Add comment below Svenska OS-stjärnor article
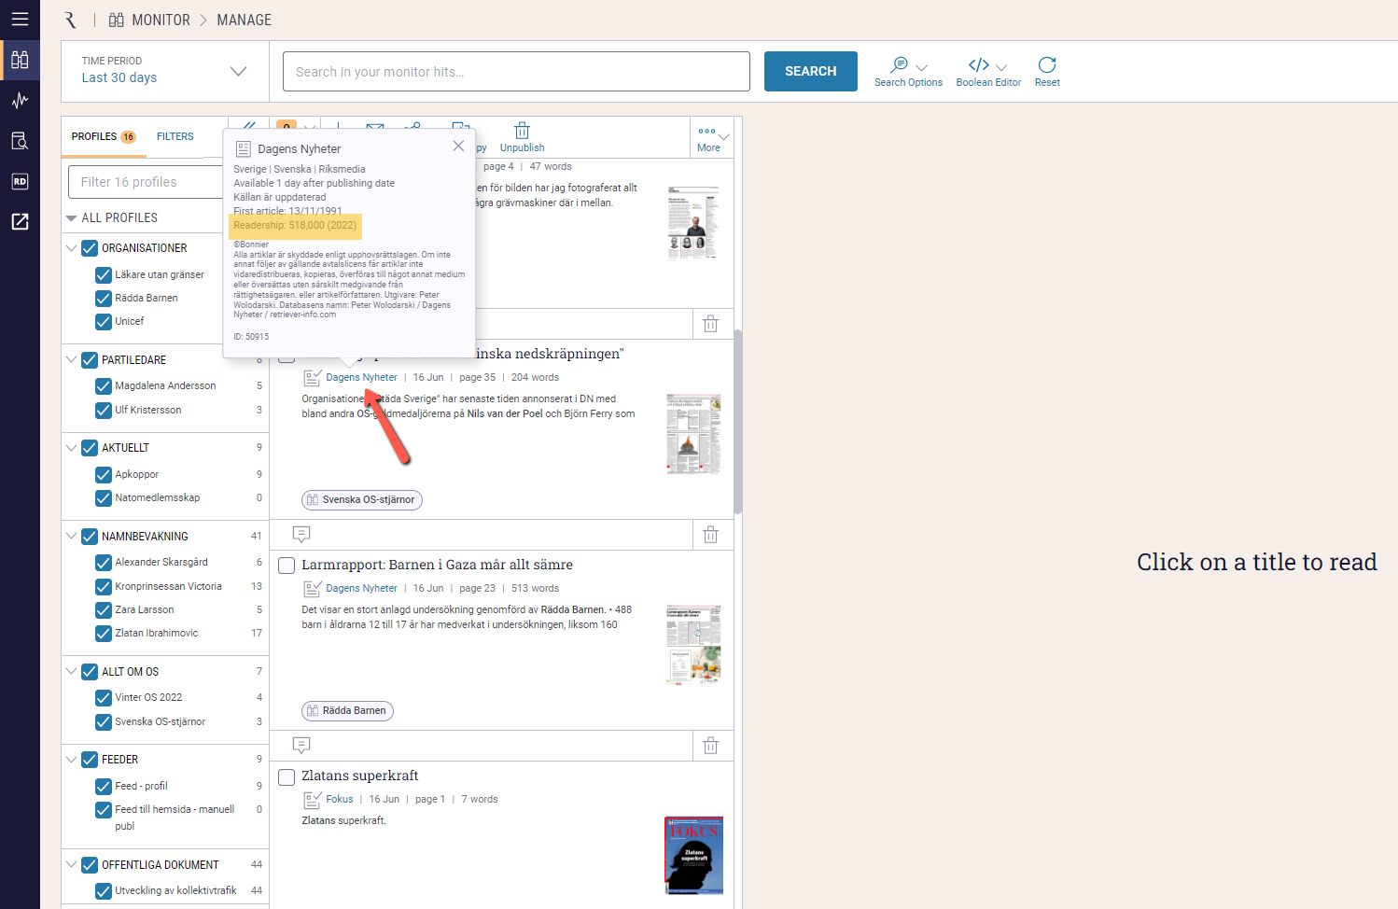1398x909 pixels. 301,534
